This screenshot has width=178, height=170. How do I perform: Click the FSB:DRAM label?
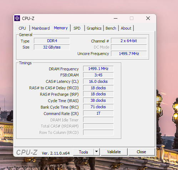tap(70, 75)
